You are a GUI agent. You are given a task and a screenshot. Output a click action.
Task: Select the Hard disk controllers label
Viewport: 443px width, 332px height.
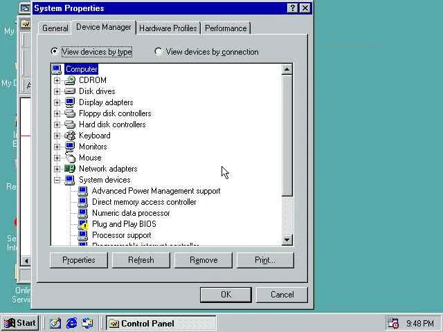pyautogui.click(x=112, y=124)
